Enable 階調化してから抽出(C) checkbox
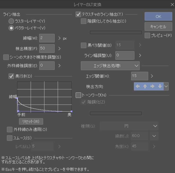Screen dimensions: 175x173 [x=84, y=21]
